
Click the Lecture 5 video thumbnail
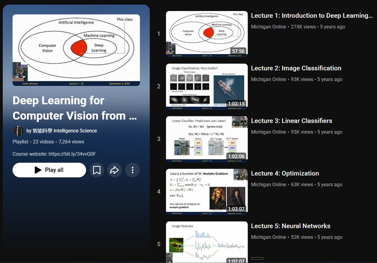[x=206, y=242]
